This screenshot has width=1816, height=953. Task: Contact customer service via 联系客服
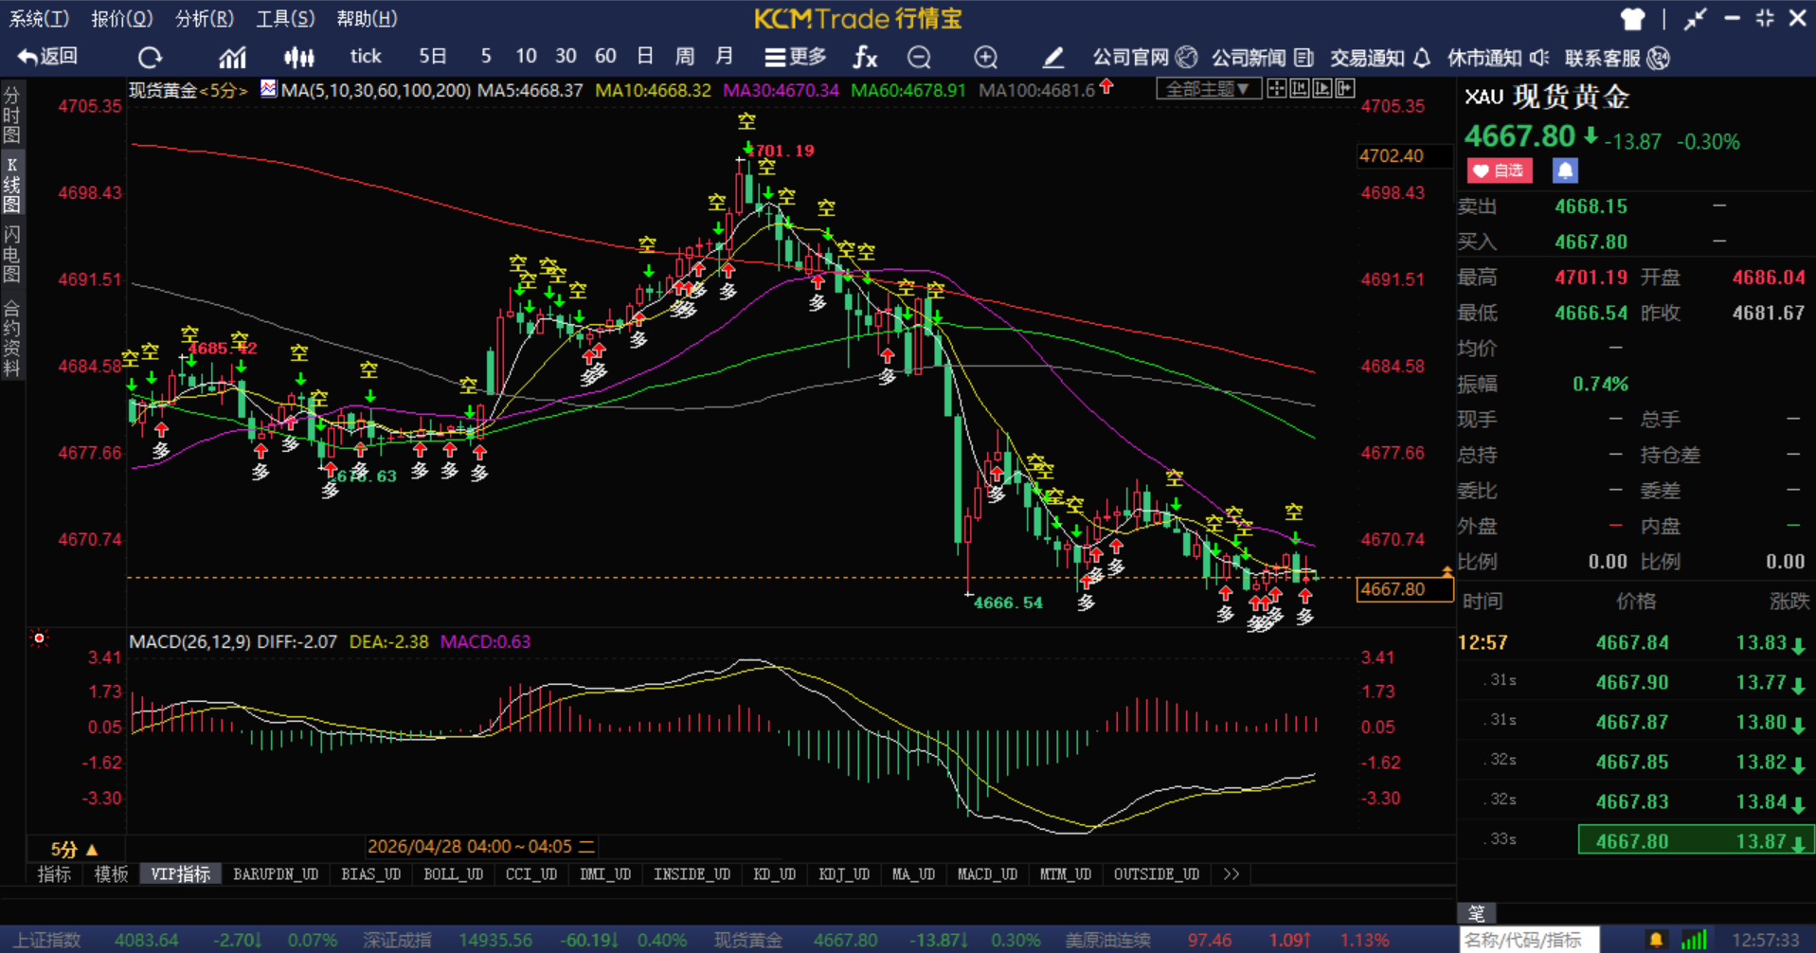tap(1617, 58)
